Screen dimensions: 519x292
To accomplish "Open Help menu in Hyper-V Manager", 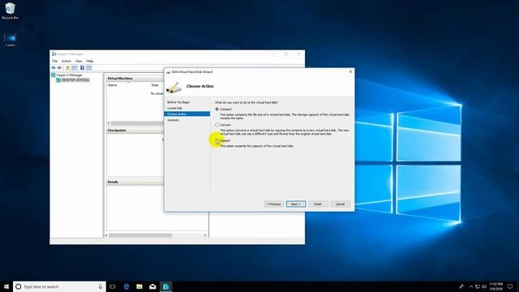I will point(90,61).
